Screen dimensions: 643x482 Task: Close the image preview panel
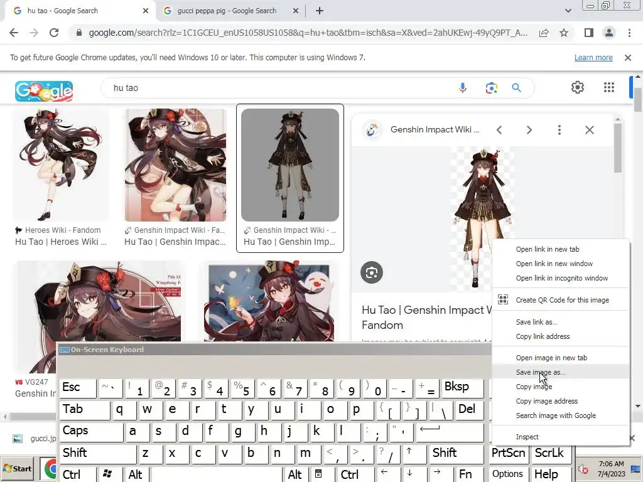tap(589, 130)
